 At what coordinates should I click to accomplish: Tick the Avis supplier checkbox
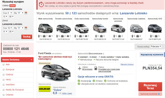[4, 64]
